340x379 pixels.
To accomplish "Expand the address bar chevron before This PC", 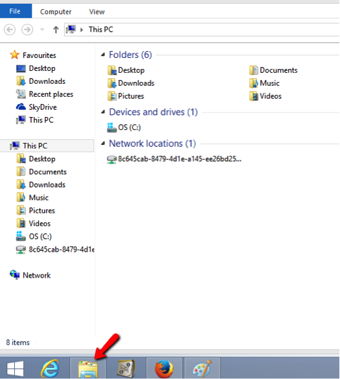I will click(x=82, y=30).
